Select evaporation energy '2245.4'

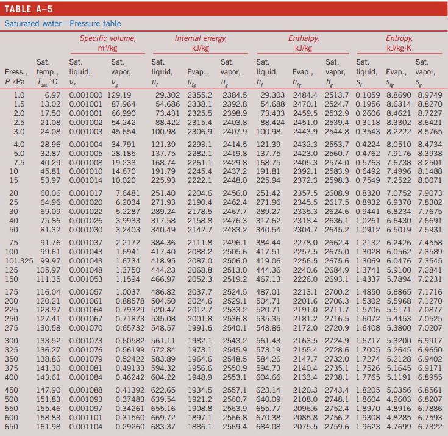[200, 171]
